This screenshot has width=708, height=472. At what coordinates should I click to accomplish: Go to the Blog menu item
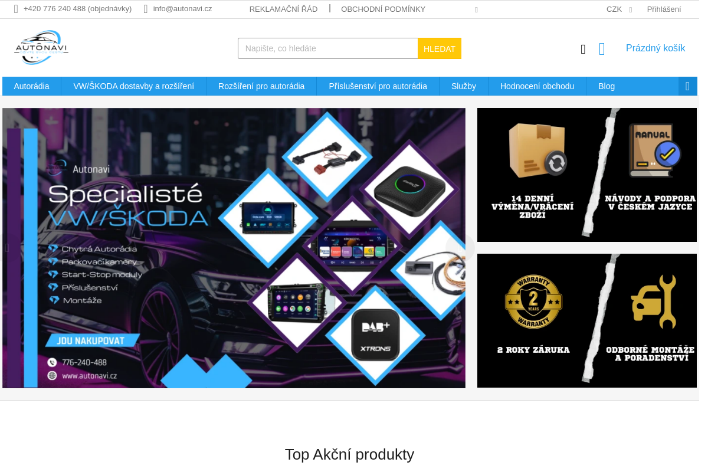point(607,86)
